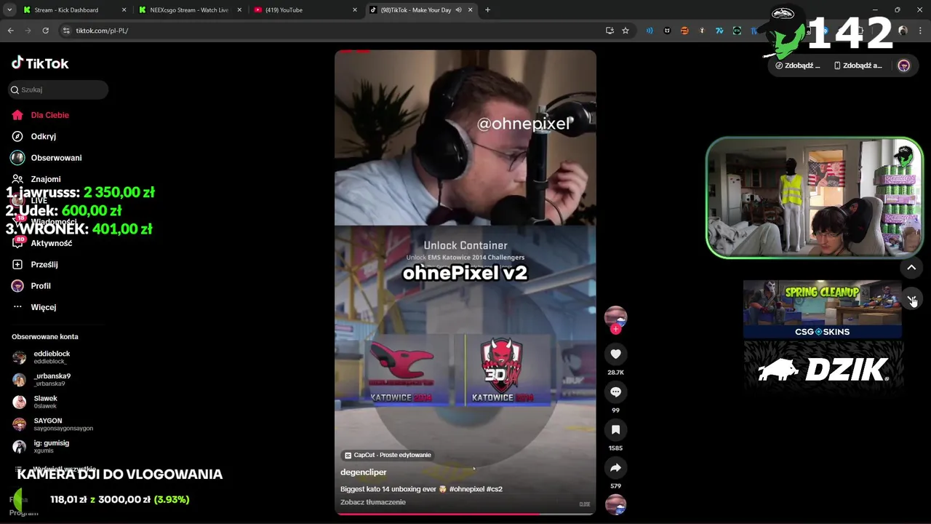This screenshot has width=931, height=524.
Task: Open the tab search dropdown
Action: (x=9, y=10)
